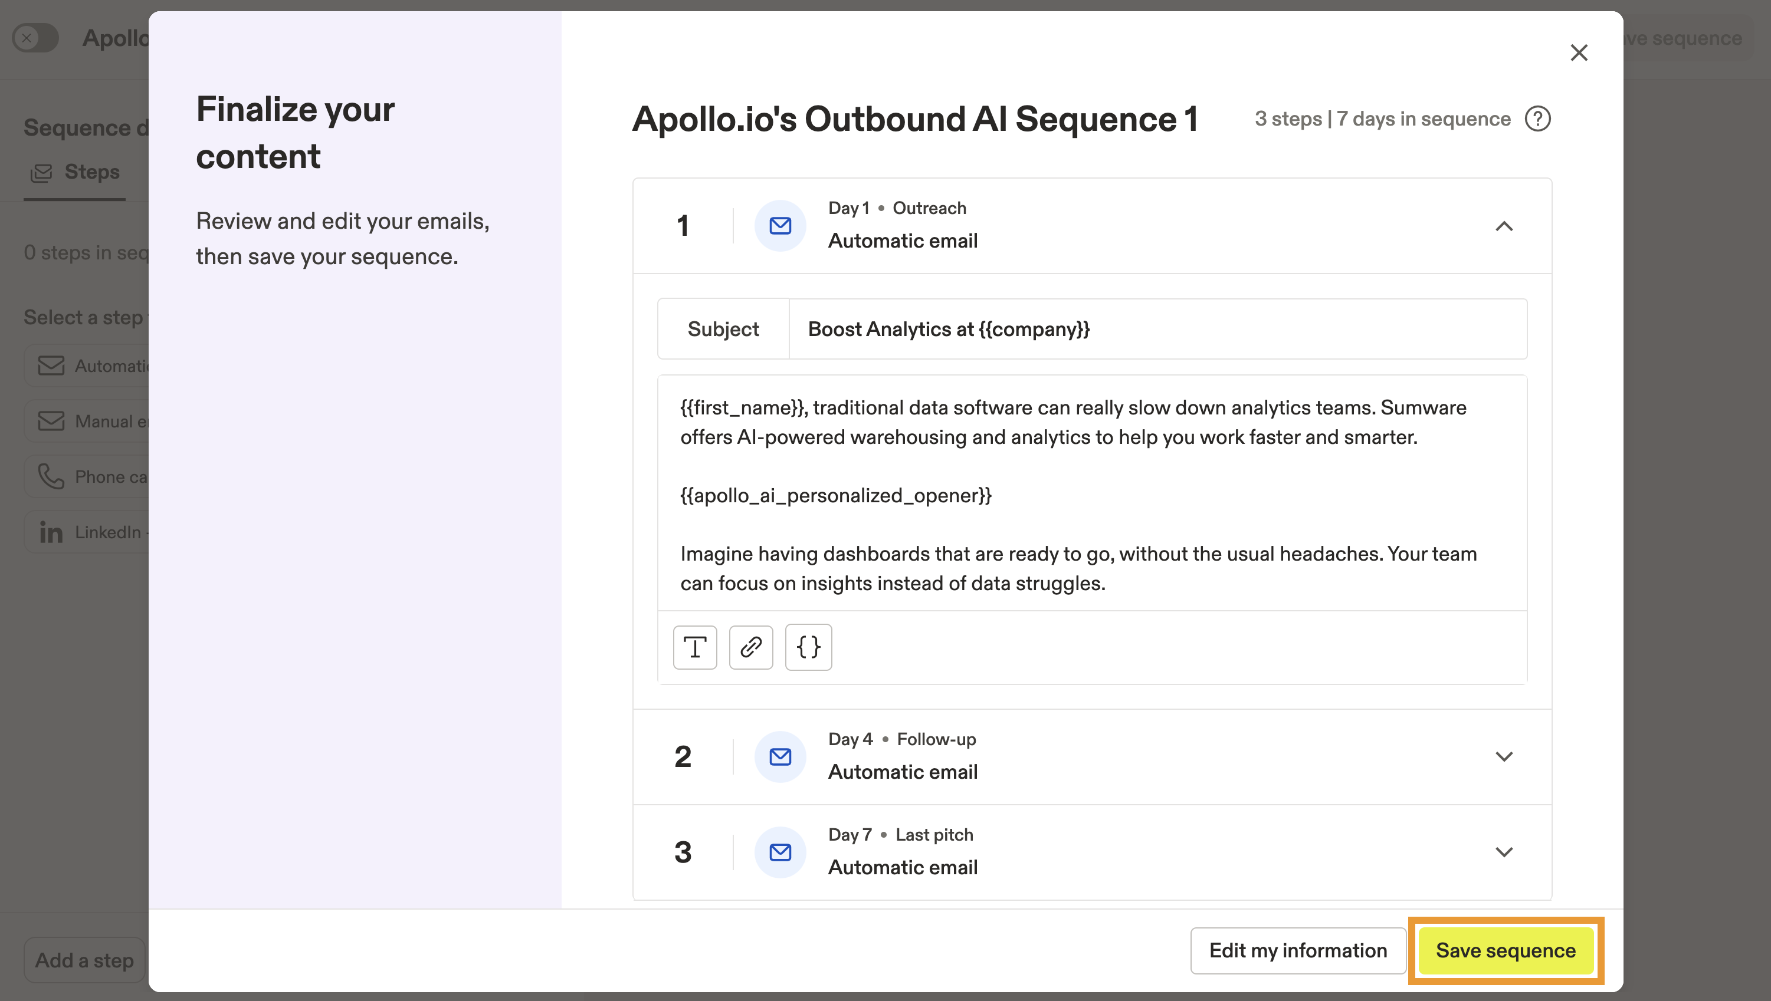Click the {{apollo_ai_personalized_opener}} variable text
The width and height of the screenshot is (1771, 1001).
click(x=835, y=496)
